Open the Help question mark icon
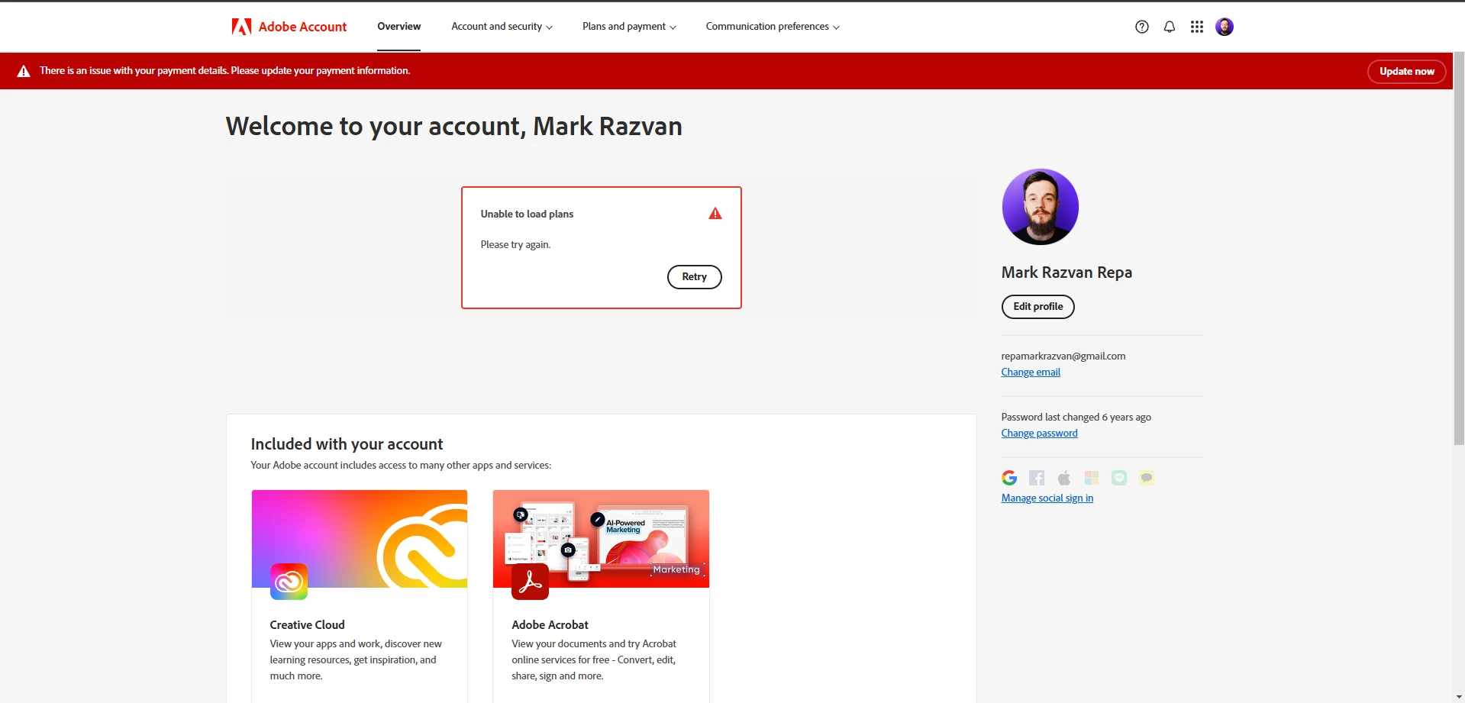 (x=1142, y=27)
